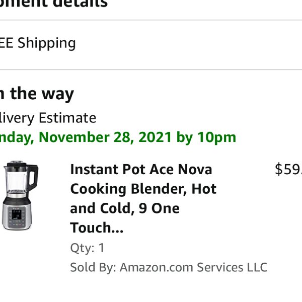Screen dimensions: 302x302
Task: Click the blender's silver motor base
Action: pyautogui.click(x=17, y=214)
